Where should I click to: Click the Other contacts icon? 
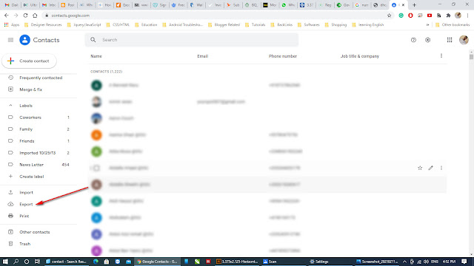click(x=10, y=232)
